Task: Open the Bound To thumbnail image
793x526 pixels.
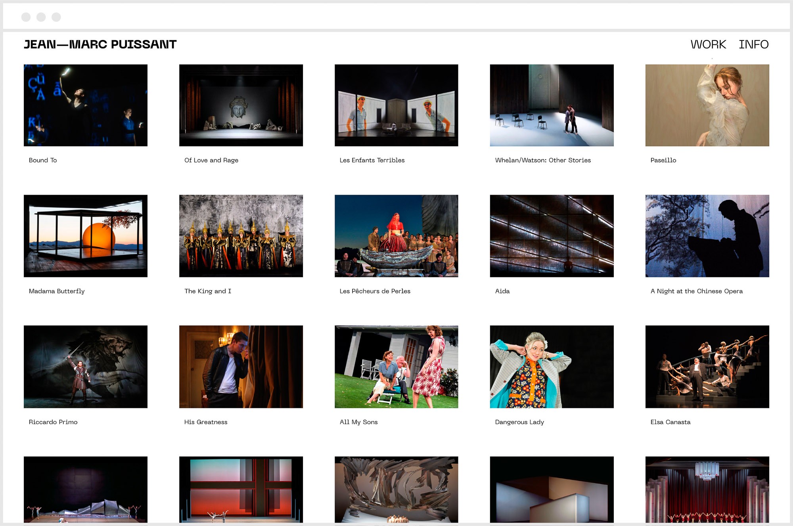Action: click(86, 105)
